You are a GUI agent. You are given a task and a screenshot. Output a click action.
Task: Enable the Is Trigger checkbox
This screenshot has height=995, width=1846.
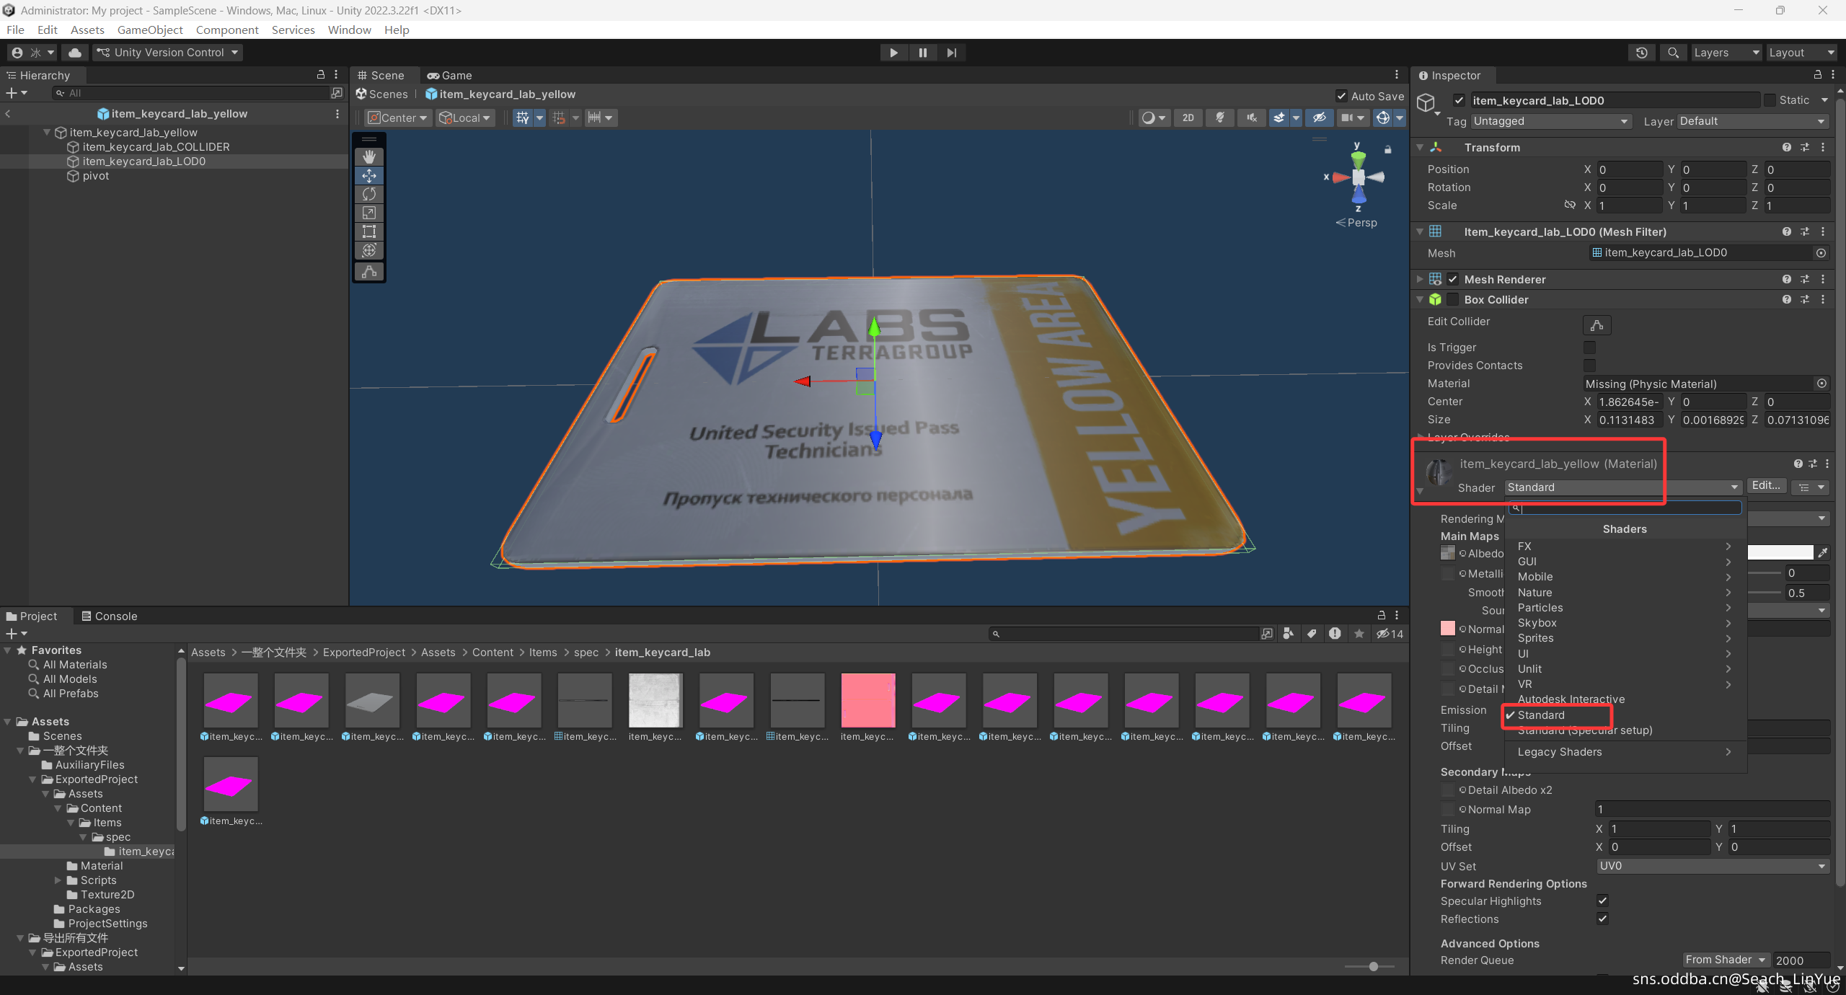1589,348
